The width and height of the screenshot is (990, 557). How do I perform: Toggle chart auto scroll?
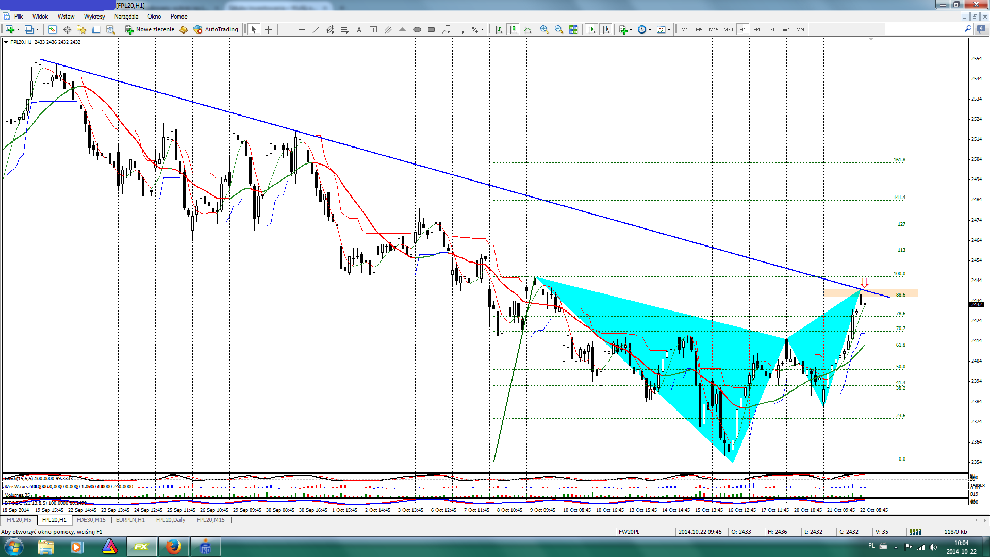591,29
